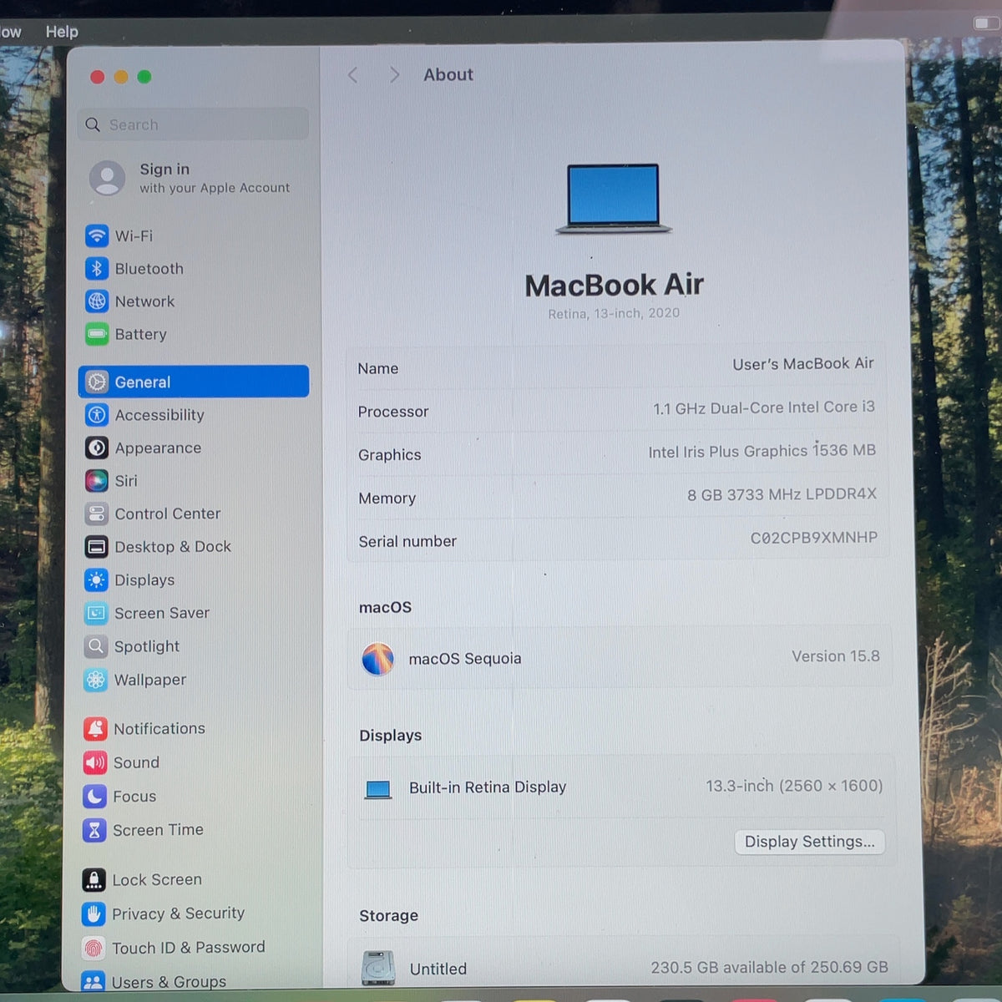
Task: Click in the Search field
Action: point(194,124)
